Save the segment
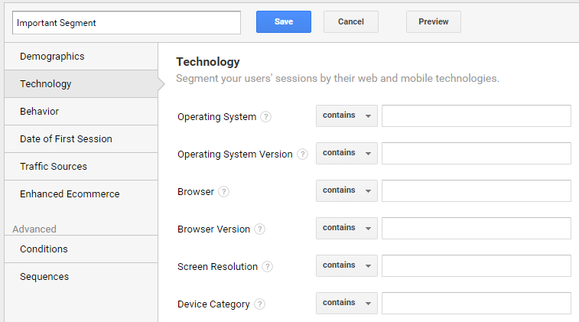Image resolution: width=579 pixels, height=322 pixels. 284,21
